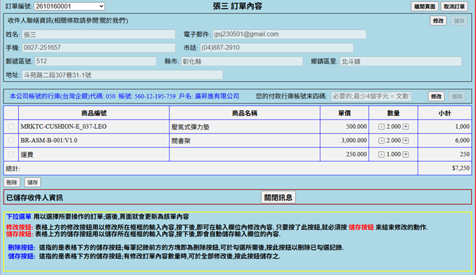The image size is (476, 275).
Task: Click the 離開頁面 button
Action: coord(425,6)
